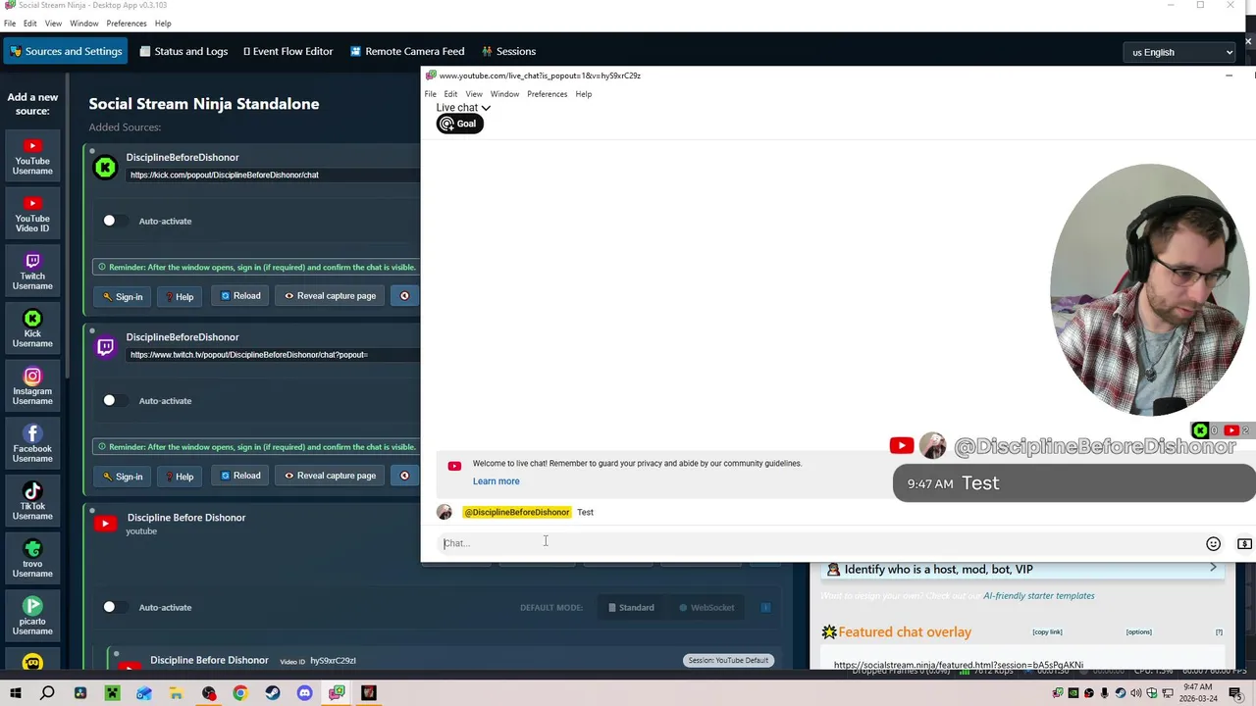Switch to Event Flow Editor tab

pos(288,51)
